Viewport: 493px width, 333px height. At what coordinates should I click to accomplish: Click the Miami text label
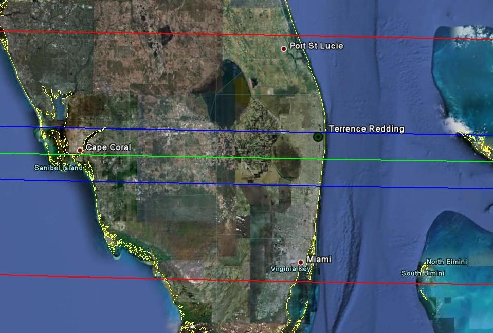319,260
